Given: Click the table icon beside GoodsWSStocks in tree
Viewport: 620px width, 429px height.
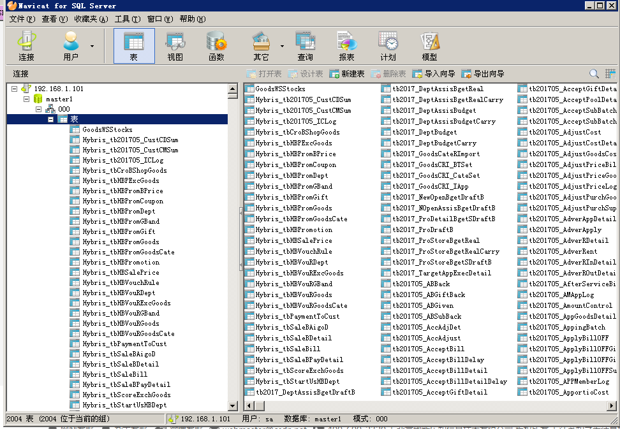Looking at the screenshot, I should 75,129.
